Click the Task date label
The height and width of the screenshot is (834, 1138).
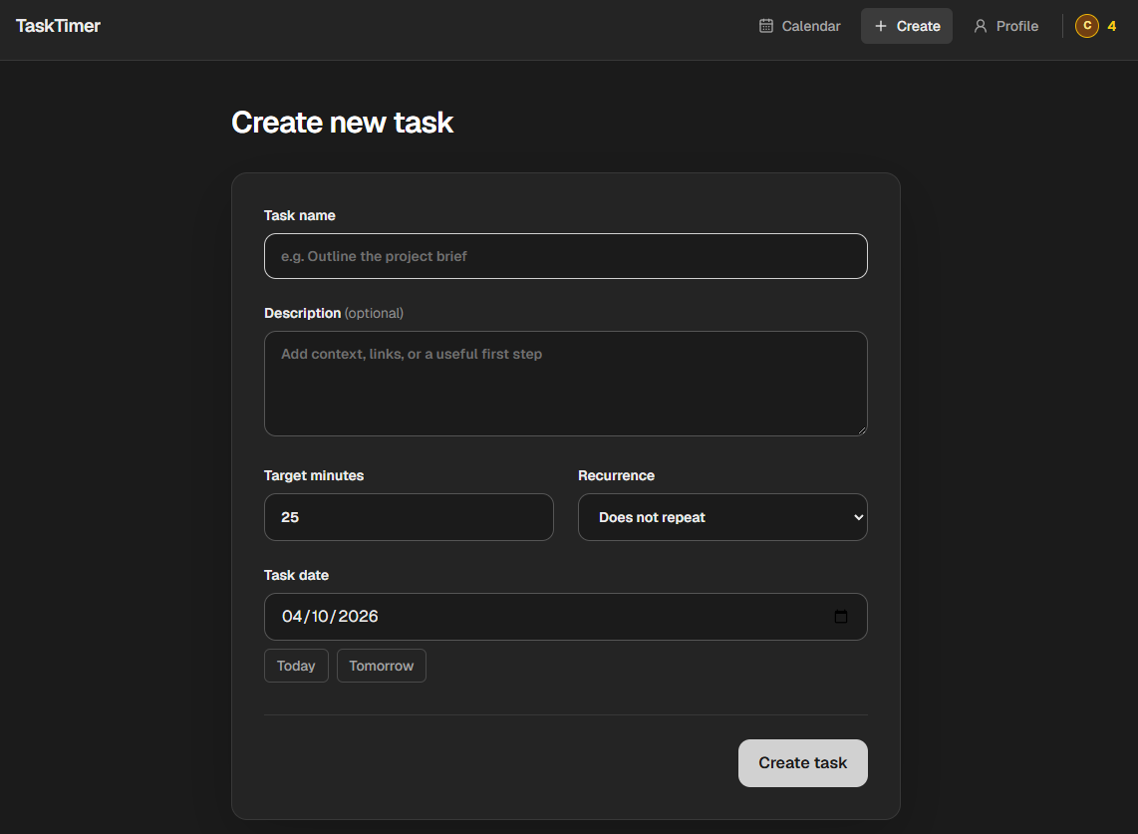(x=296, y=575)
